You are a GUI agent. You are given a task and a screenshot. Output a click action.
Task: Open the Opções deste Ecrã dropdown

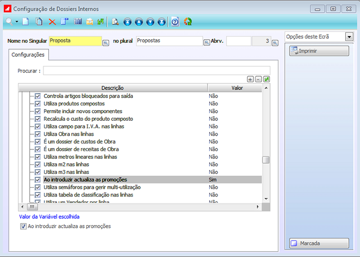point(349,37)
